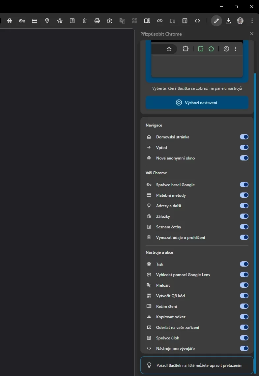
Task: Open developer tools code brackets toolbar icon
Action: 197,21
